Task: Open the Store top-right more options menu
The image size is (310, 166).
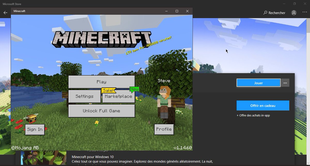Action: [305, 13]
